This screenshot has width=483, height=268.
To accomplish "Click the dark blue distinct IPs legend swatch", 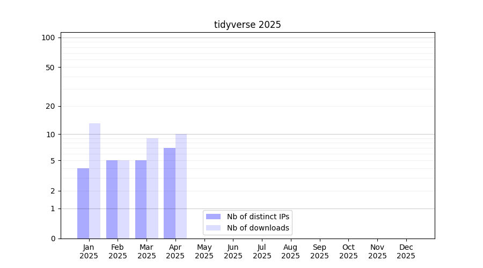I will pyautogui.click(x=213, y=217).
